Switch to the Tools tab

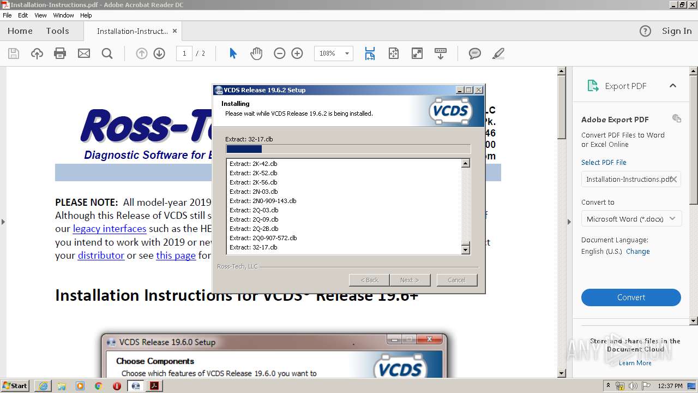point(57,31)
